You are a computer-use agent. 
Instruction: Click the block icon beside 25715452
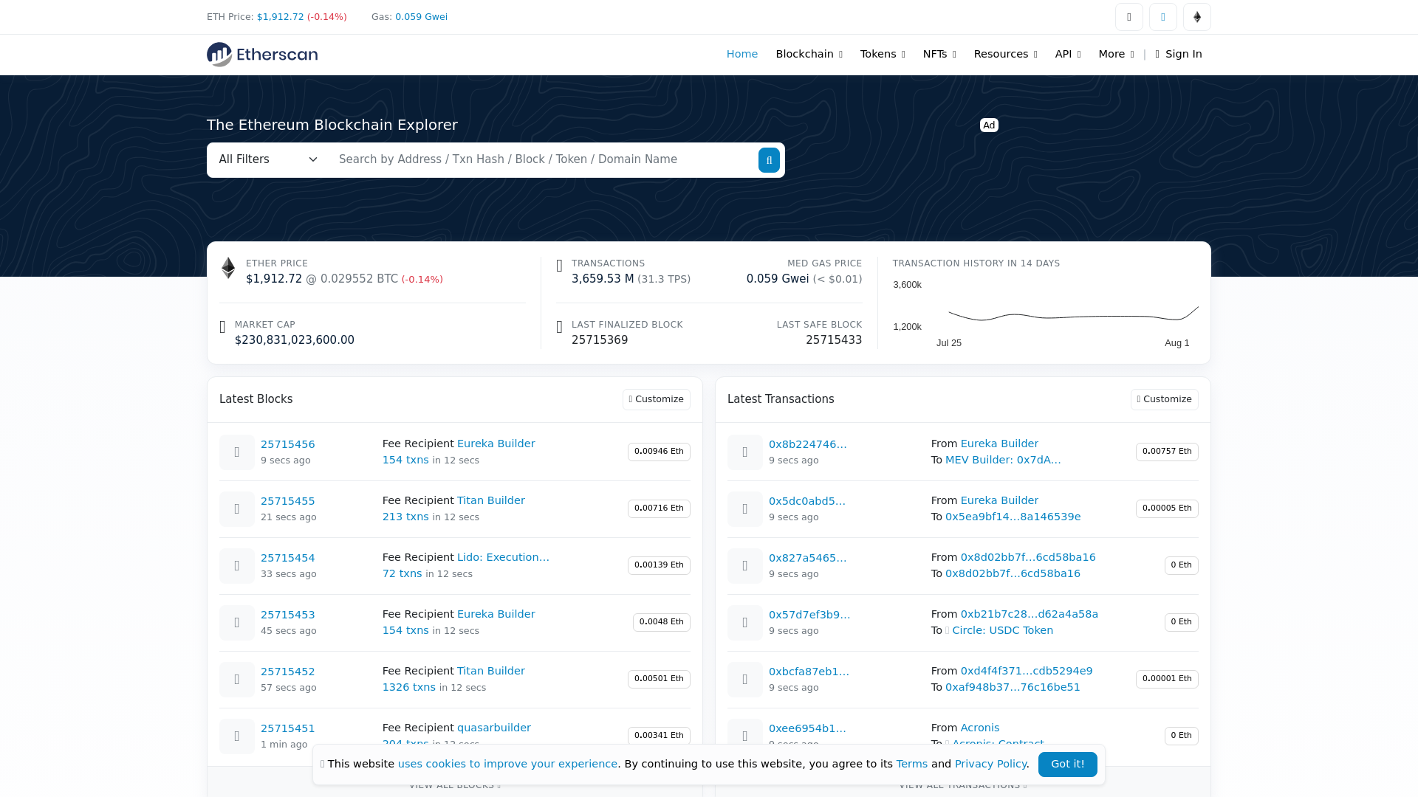pos(237,680)
